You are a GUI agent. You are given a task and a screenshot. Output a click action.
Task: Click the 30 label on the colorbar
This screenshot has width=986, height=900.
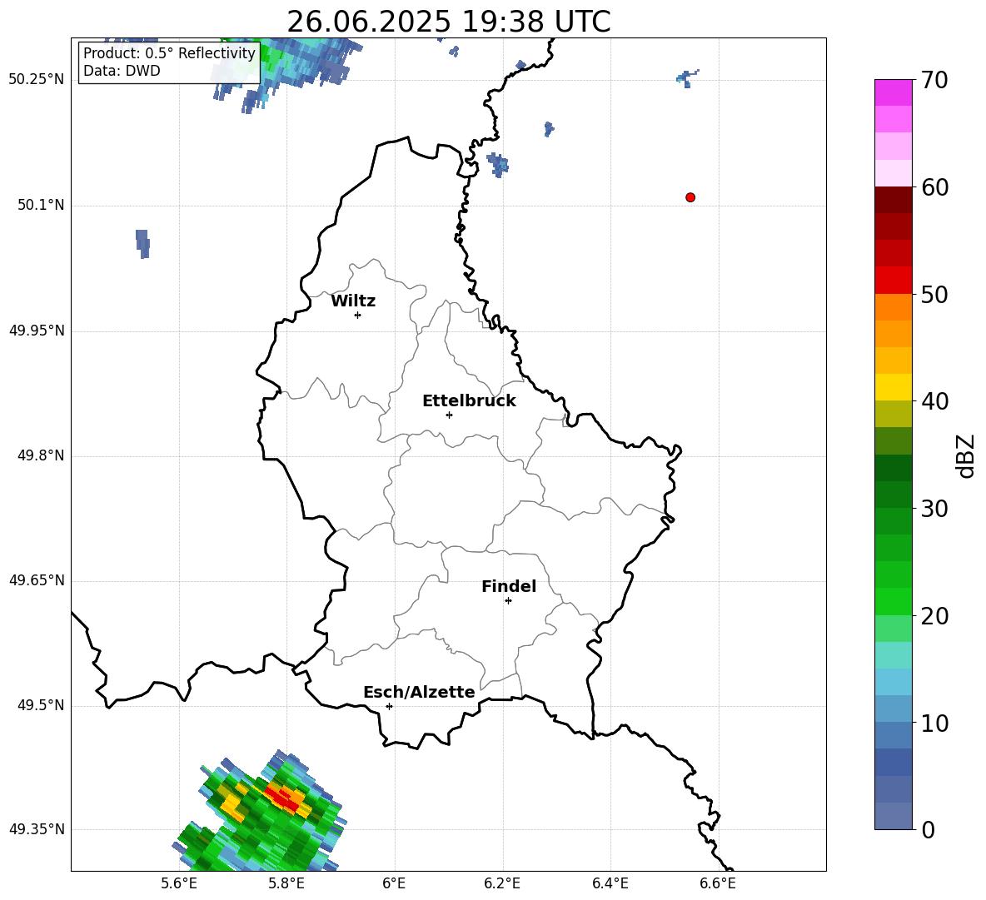click(934, 508)
